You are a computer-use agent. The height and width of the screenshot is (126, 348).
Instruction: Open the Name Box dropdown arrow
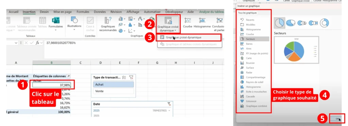pyautogui.click(x=16, y=43)
